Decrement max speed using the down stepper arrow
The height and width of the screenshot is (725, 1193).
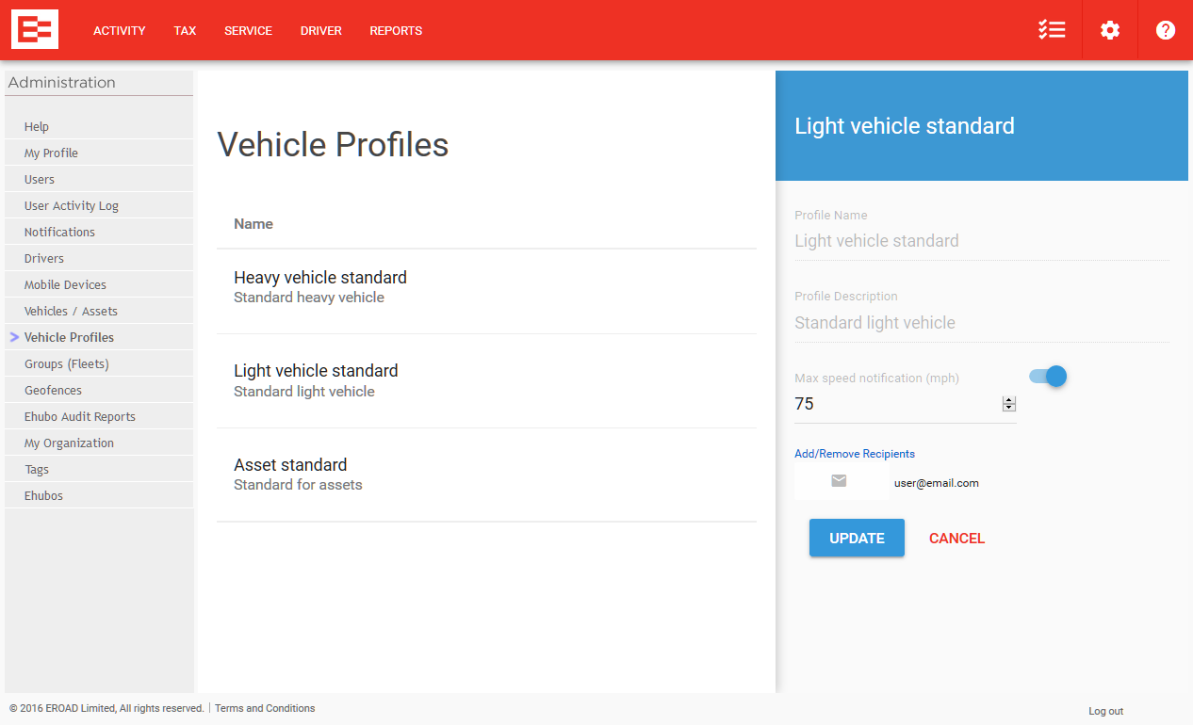pos(1009,407)
